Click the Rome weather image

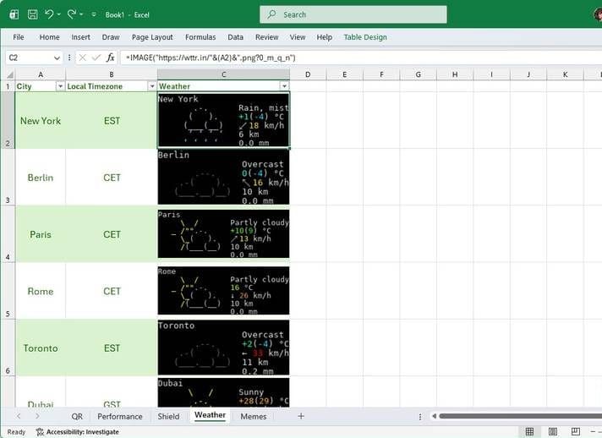tap(223, 291)
